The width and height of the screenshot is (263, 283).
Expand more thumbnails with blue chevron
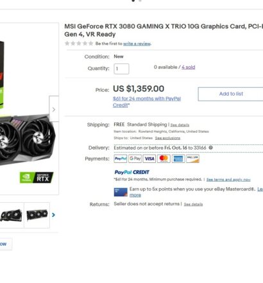(53, 215)
